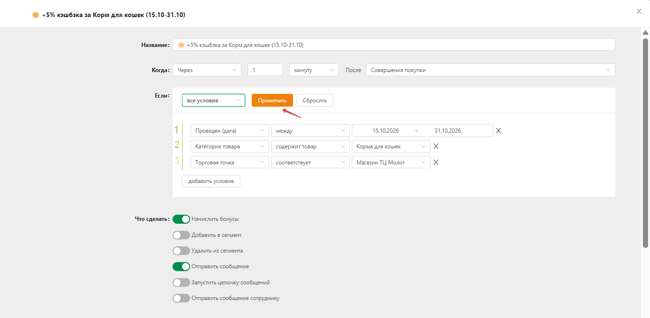
Task: Click the 'Название' text field
Action: pos(394,45)
